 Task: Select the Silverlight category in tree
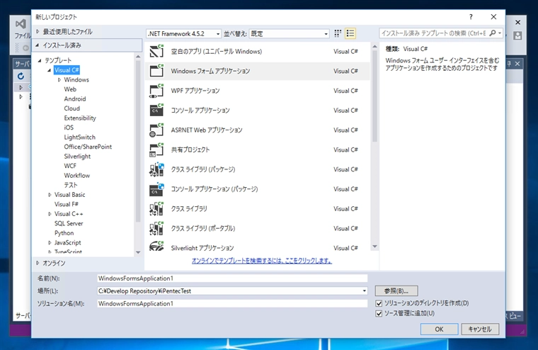click(77, 157)
